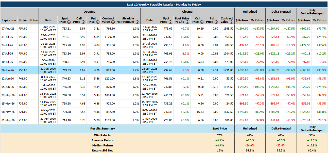Click delta-neutral return +889.70
Viewport: 328px width, 154px height.
tap(274, 70)
